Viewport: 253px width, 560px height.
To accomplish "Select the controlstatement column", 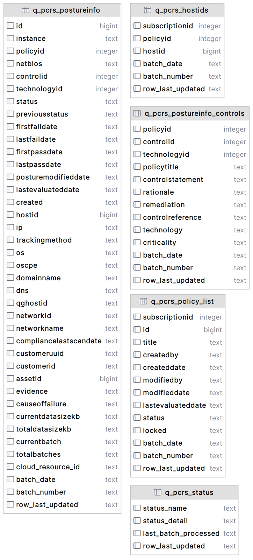I will (190, 180).
